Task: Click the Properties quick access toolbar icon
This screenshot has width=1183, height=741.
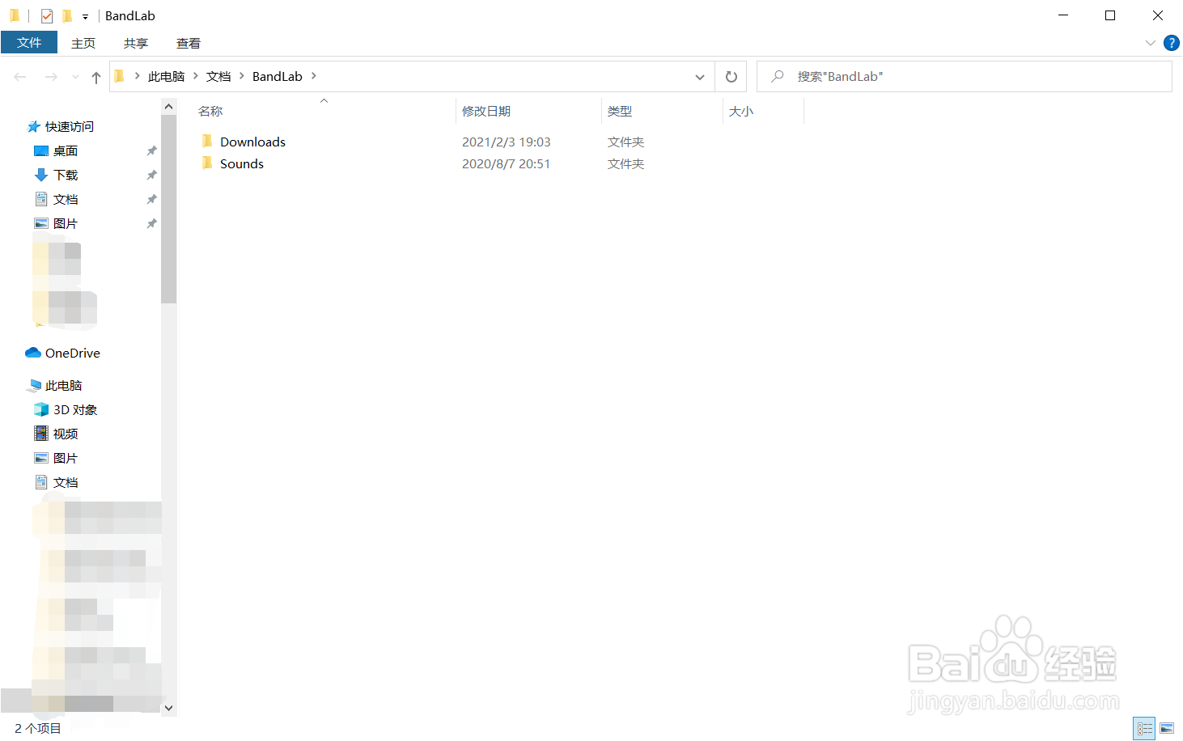Action: pos(47,15)
